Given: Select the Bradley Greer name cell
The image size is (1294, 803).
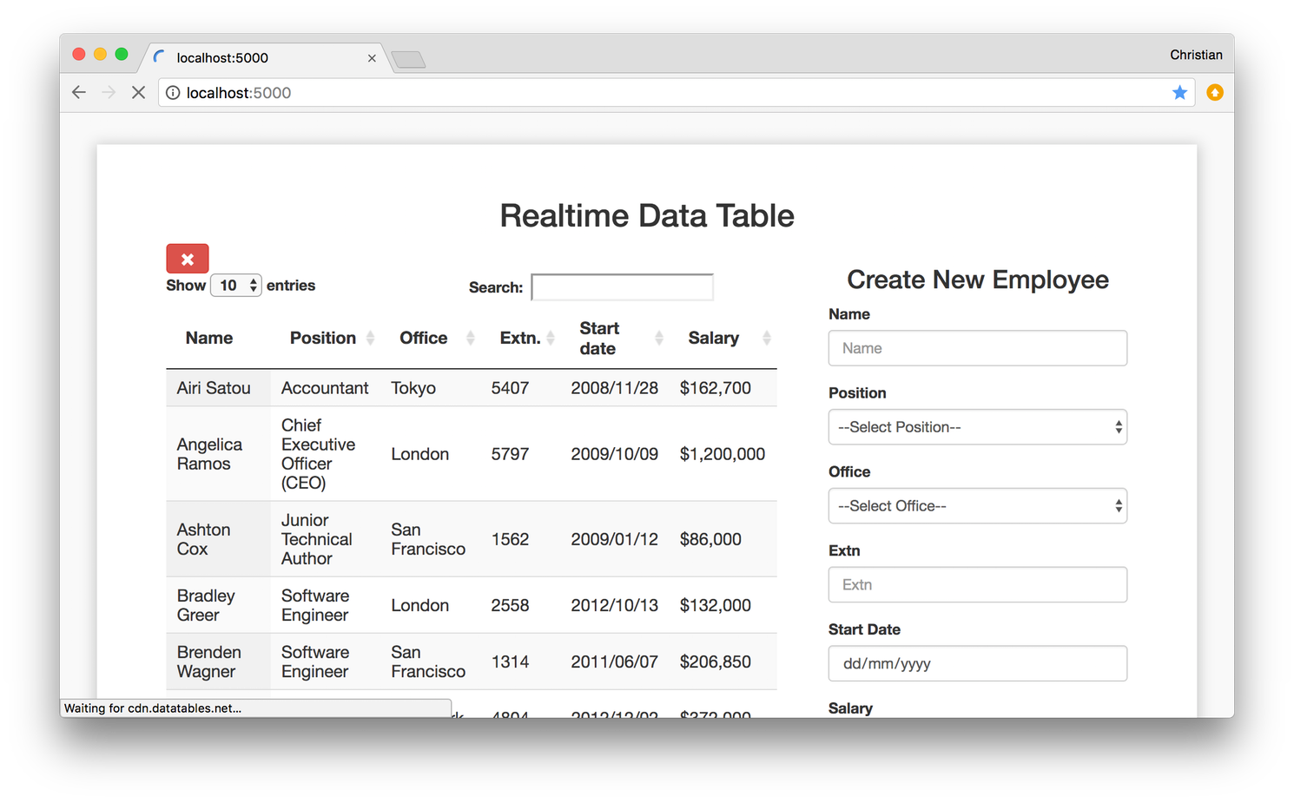Looking at the screenshot, I should point(218,605).
